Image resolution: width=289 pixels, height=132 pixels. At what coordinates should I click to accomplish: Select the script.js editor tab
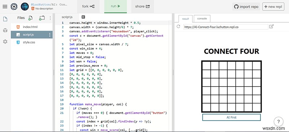[67, 17]
